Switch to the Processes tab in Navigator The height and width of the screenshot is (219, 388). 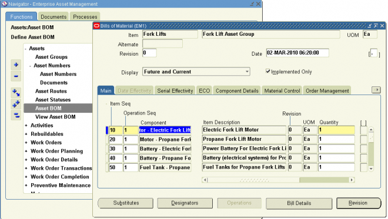85,16
